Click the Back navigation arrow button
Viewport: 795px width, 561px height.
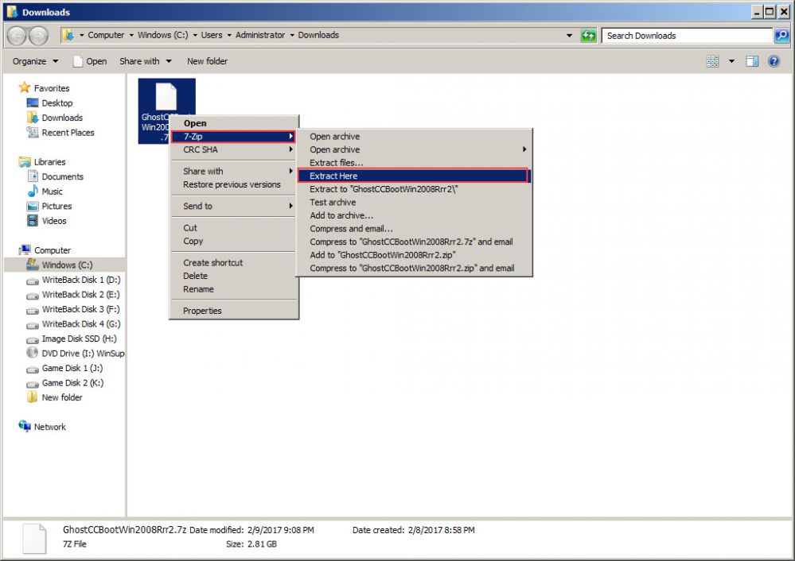pyautogui.click(x=17, y=36)
